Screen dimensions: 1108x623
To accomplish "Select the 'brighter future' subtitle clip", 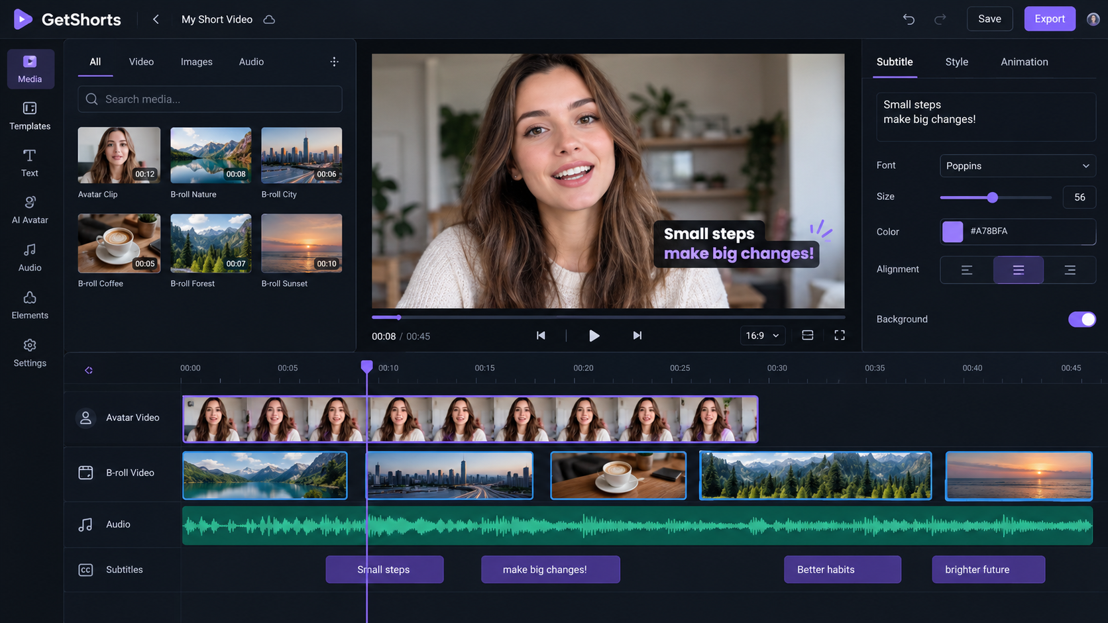I will click(988, 569).
